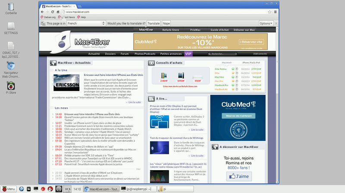Open the Dossiers menu

point(110,54)
